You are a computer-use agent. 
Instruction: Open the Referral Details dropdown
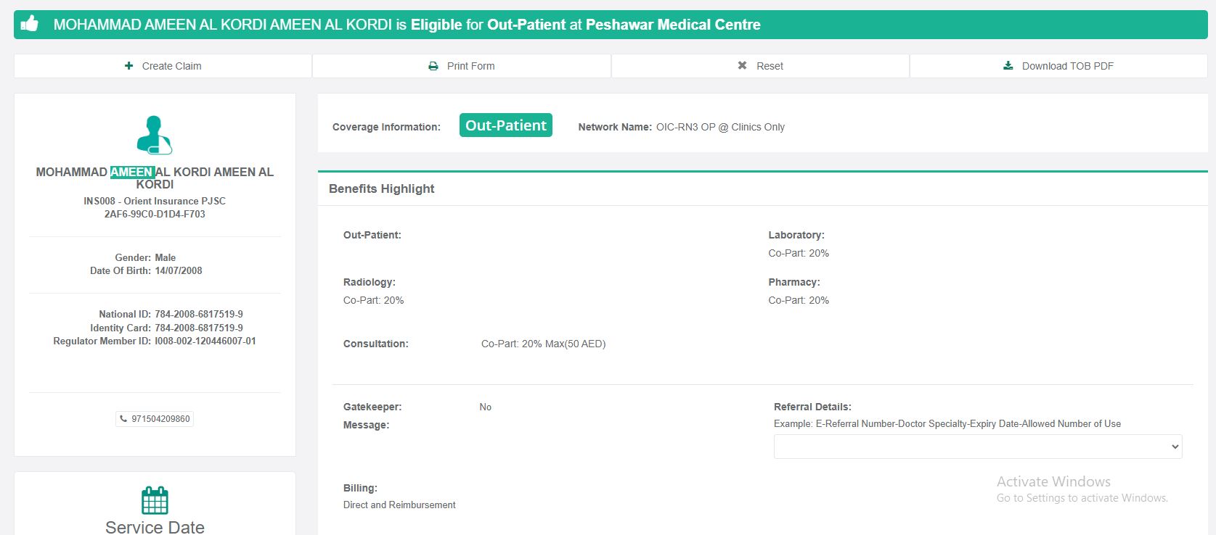[x=977, y=447]
